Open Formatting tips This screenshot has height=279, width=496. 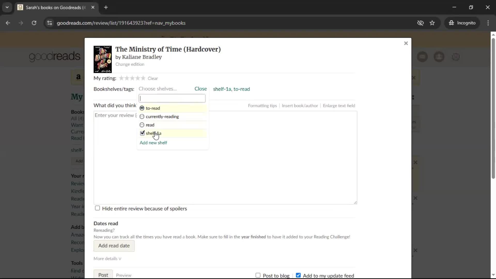tap(262, 106)
